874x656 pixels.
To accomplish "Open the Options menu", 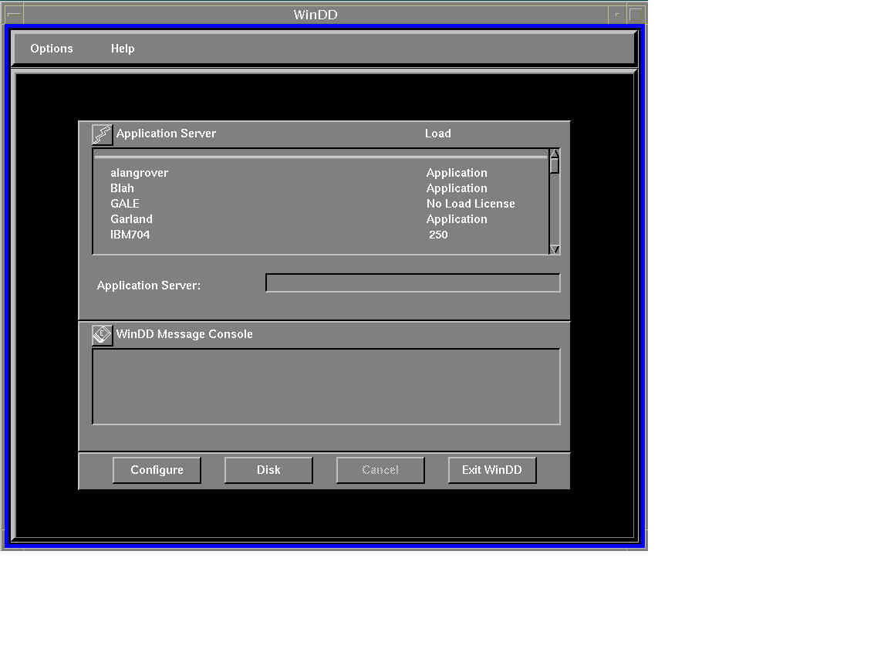I will [52, 49].
